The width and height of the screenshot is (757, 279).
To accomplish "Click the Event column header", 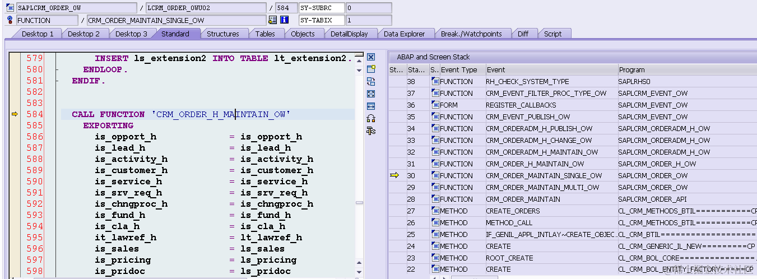I will (x=551, y=70).
